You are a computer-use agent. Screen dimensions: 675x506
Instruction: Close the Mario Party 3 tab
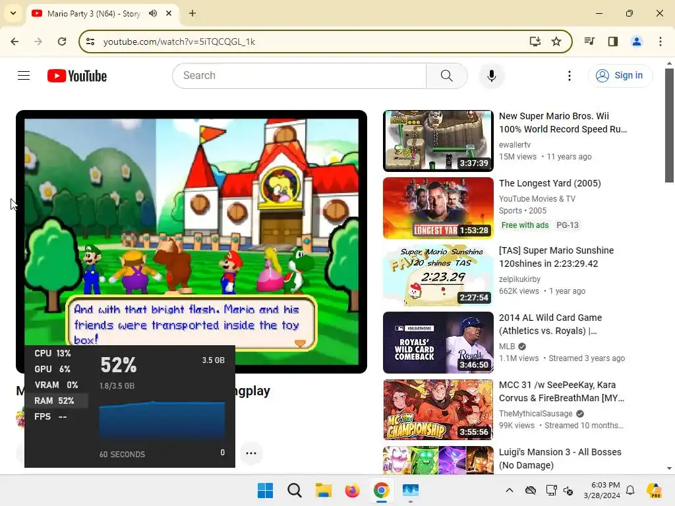(x=169, y=13)
